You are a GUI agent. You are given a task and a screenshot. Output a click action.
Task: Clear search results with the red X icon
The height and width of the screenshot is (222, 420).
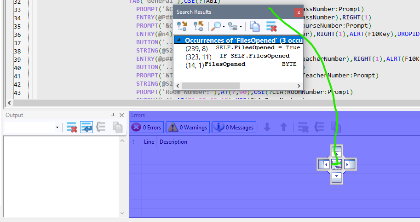271,26
